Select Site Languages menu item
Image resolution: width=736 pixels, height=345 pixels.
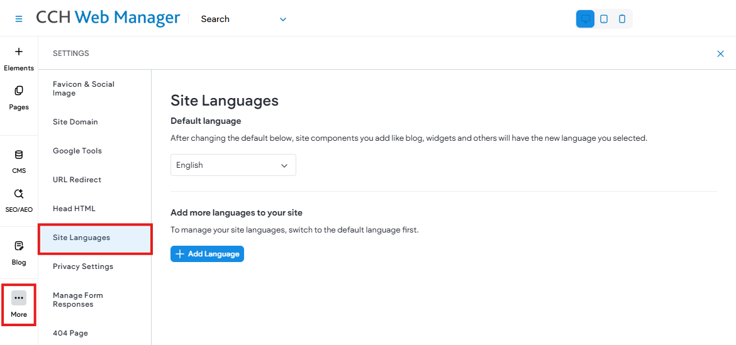tap(94, 238)
